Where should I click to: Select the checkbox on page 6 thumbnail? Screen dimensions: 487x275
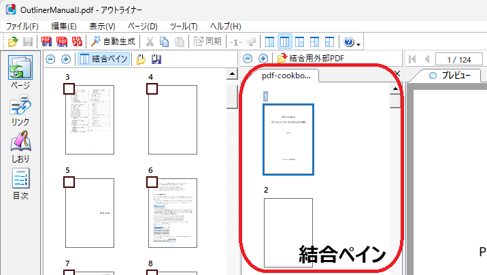click(152, 182)
